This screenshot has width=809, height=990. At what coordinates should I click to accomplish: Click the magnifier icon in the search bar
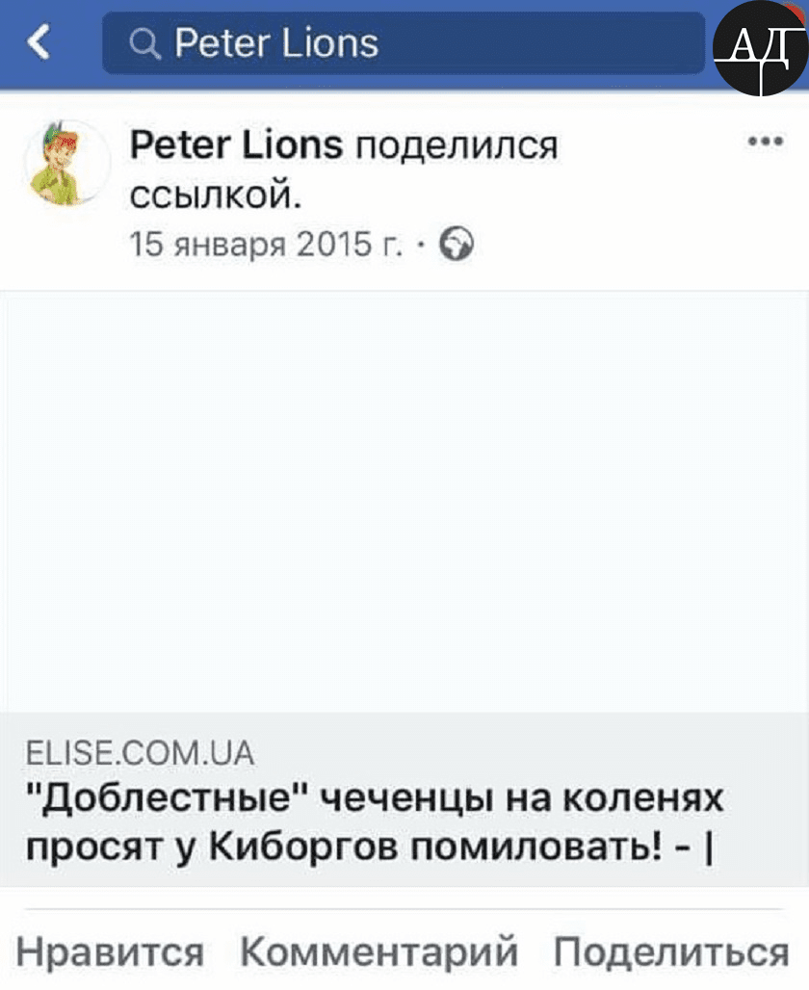(x=144, y=43)
